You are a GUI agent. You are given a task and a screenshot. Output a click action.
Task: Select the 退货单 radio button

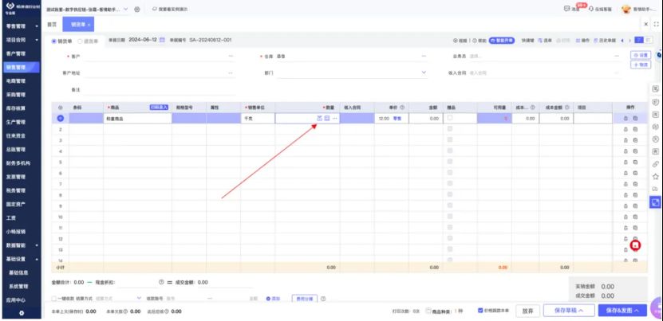(x=80, y=40)
